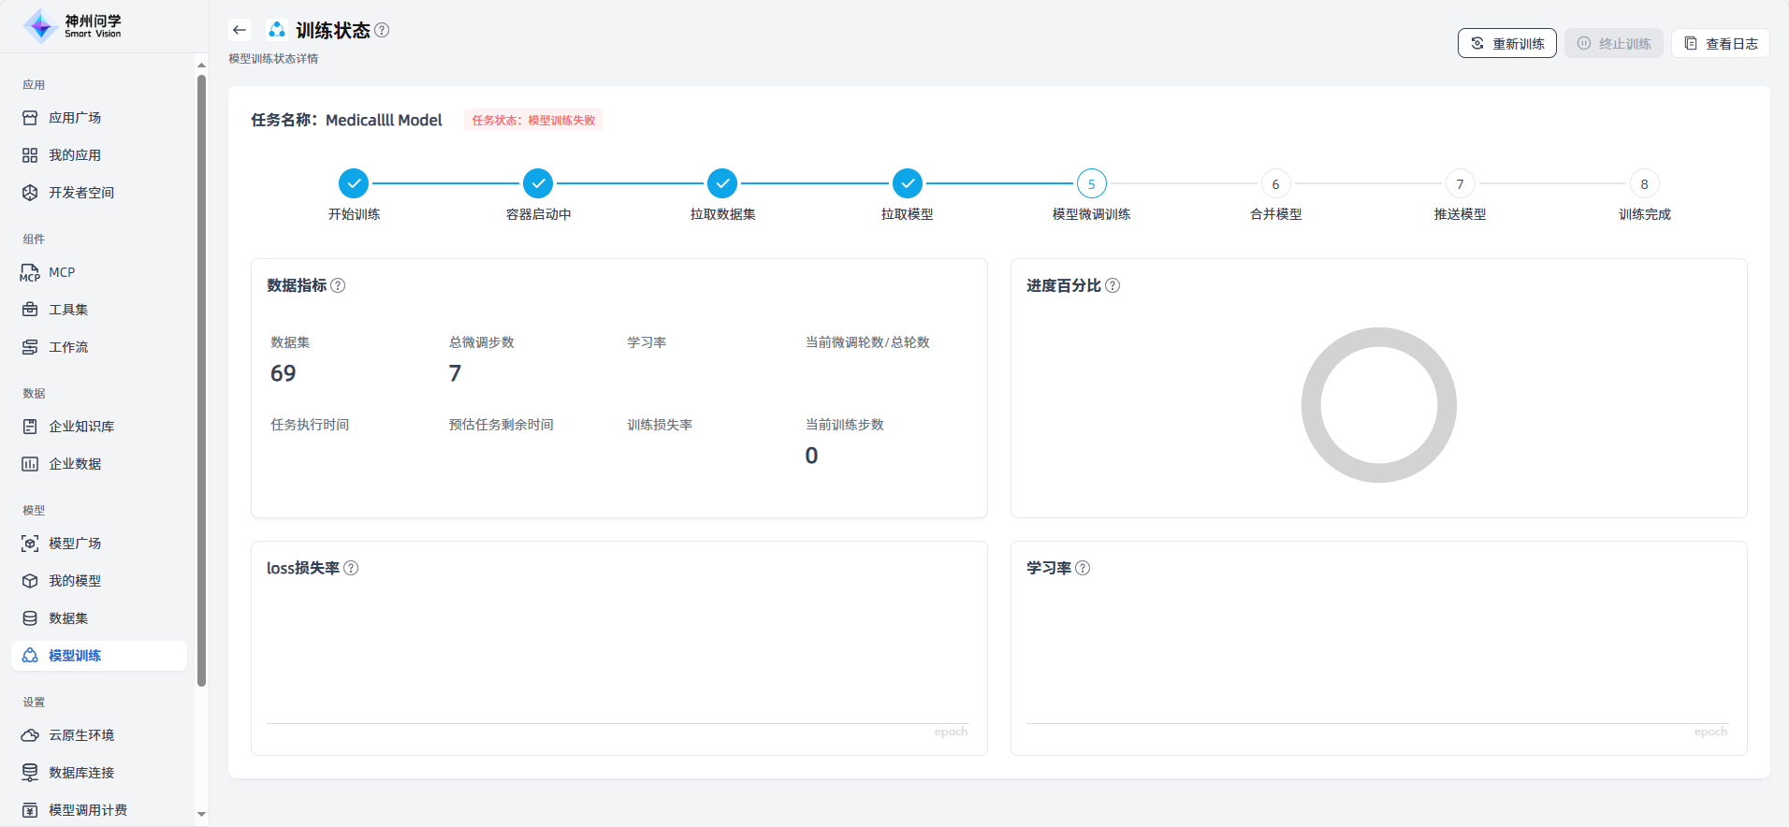Click the step 5 模型微调训练 circle
This screenshot has height=827, width=1789.
[x=1091, y=184]
